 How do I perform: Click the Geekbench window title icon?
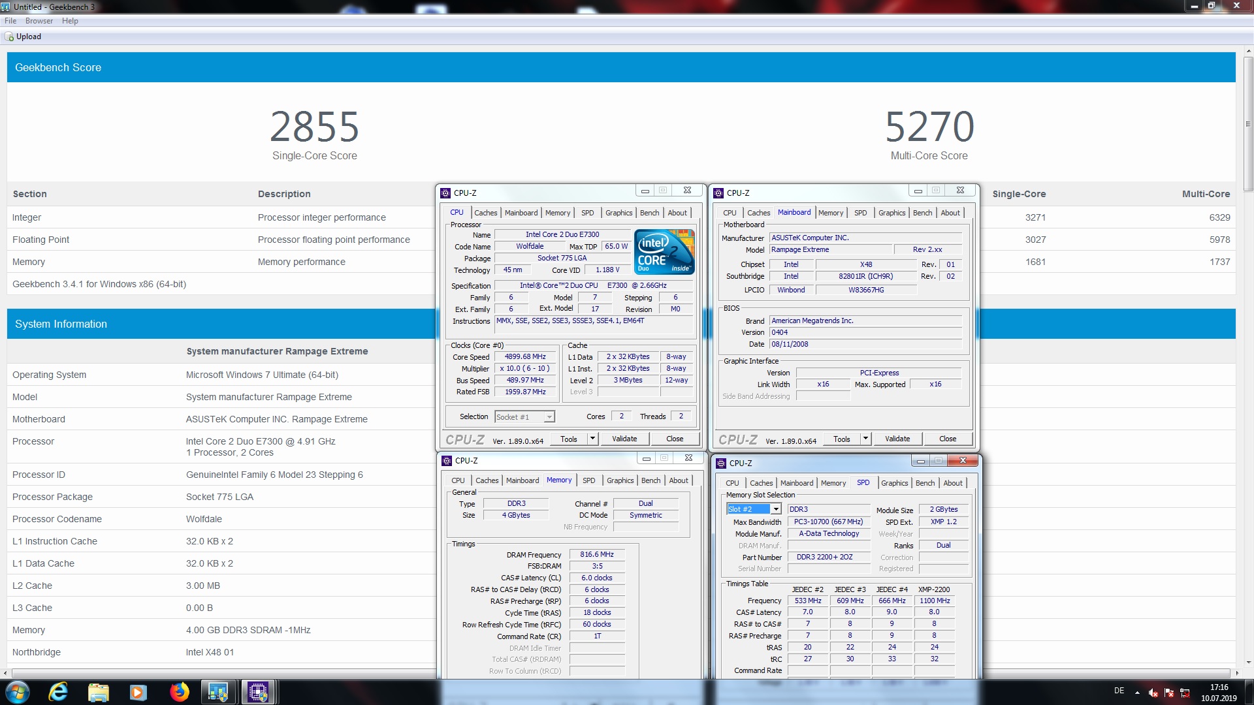pyautogui.click(x=5, y=7)
